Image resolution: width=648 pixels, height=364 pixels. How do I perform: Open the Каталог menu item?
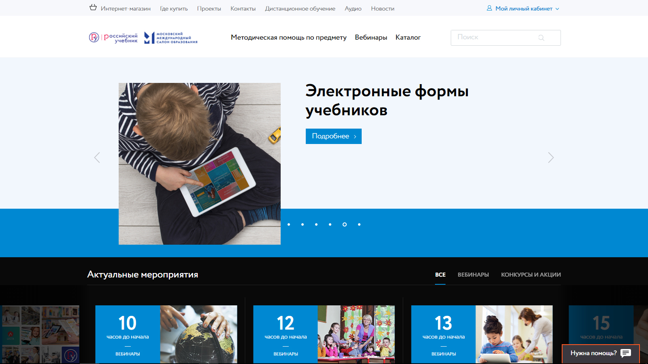coord(408,38)
